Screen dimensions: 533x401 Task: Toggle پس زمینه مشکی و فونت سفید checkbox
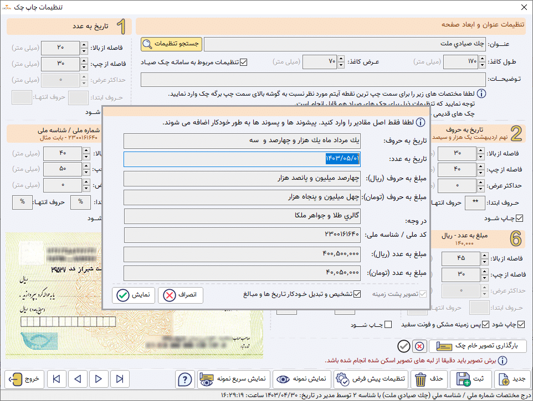pyautogui.click(x=486, y=325)
